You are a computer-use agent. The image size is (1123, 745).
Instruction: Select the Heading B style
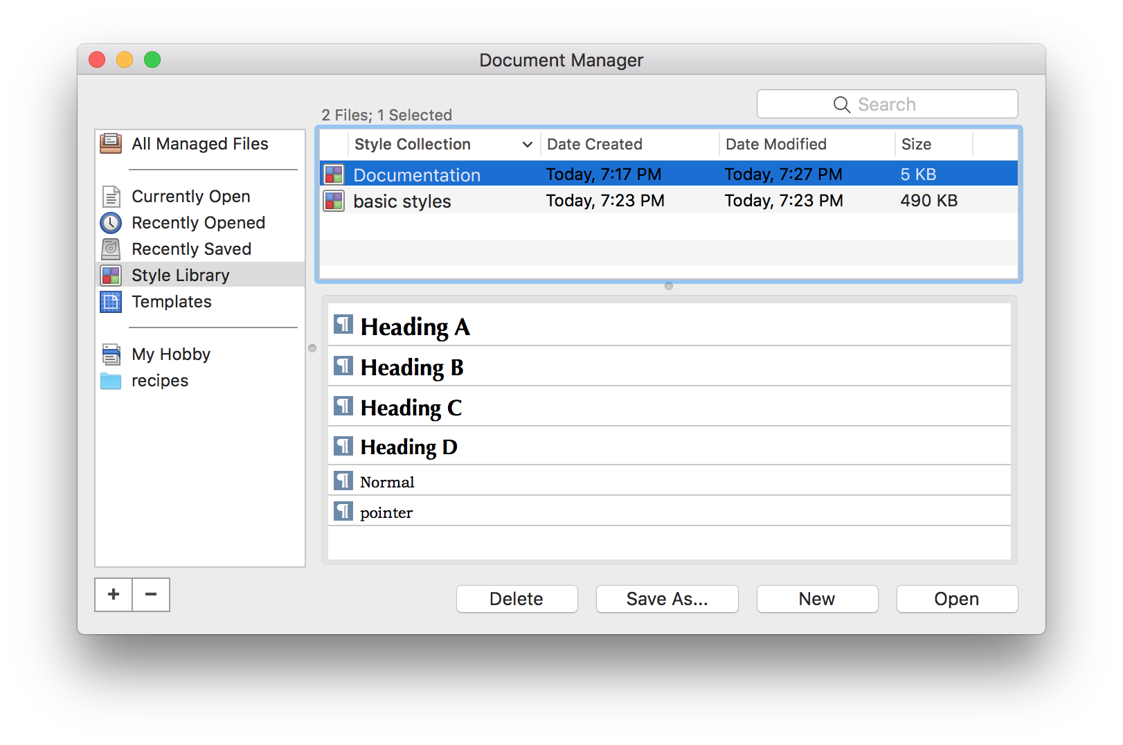(669, 366)
